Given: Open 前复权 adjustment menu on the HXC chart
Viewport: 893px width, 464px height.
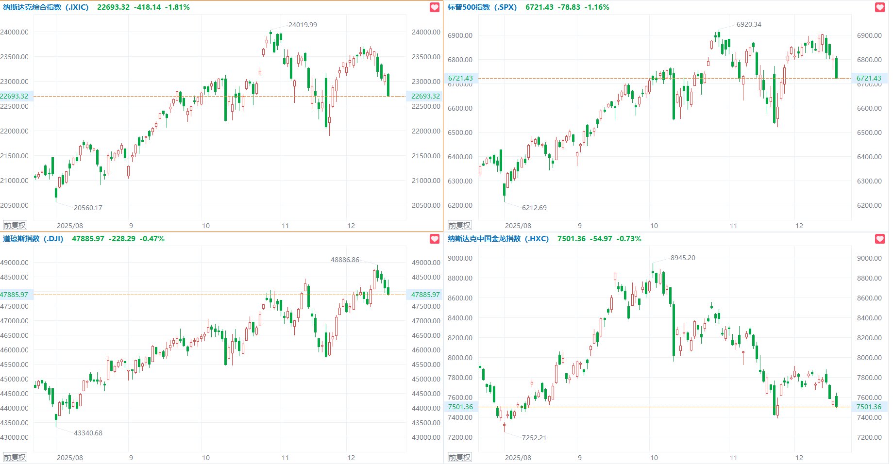Looking at the screenshot, I should click(459, 458).
